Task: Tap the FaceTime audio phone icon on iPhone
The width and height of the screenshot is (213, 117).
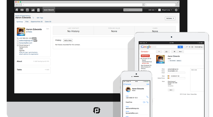Action: [148, 102]
